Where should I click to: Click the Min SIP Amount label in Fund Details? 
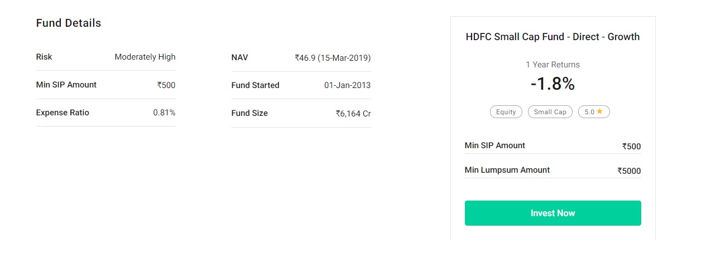click(x=66, y=85)
